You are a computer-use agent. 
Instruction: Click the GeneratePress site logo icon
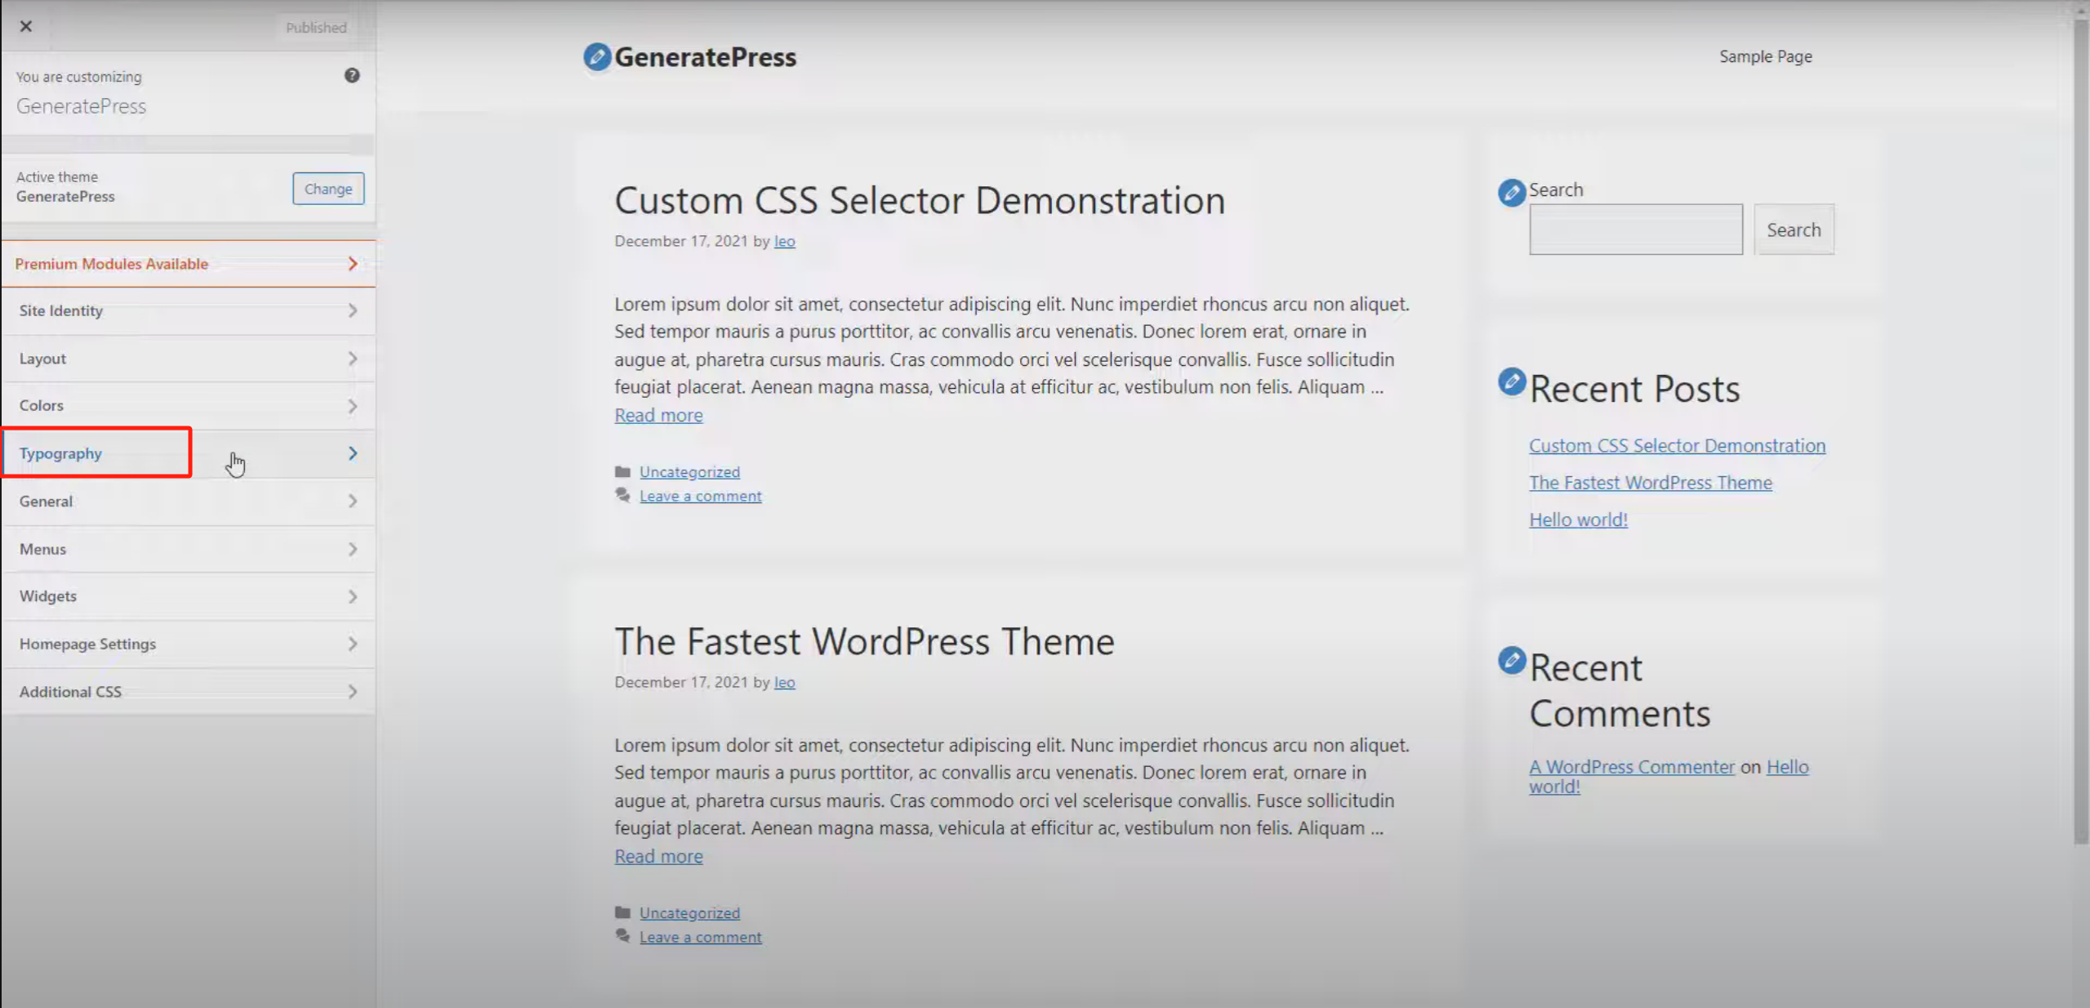coord(595,57)
